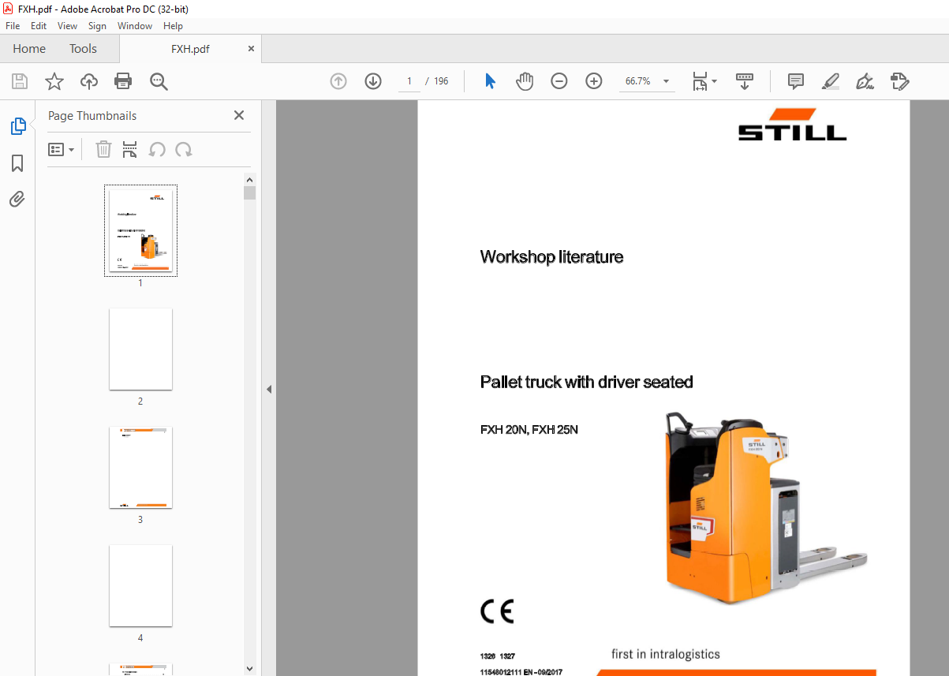949x676 pixels.
Task: Open the Bookmarks panel icon
Action: [x=17, y=163]
